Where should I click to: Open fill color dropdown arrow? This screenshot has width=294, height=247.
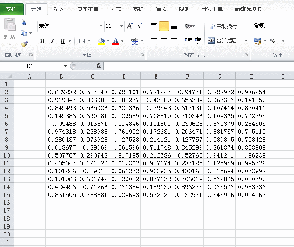click(108, 41)
